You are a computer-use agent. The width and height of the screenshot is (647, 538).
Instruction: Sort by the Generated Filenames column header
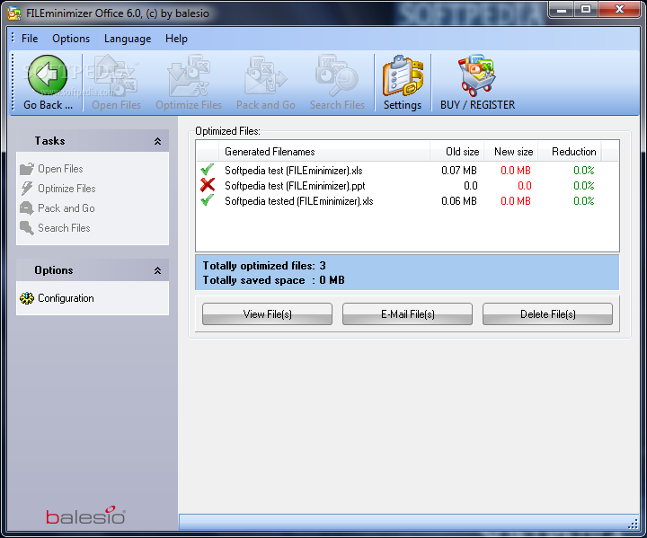pos(324,152)
